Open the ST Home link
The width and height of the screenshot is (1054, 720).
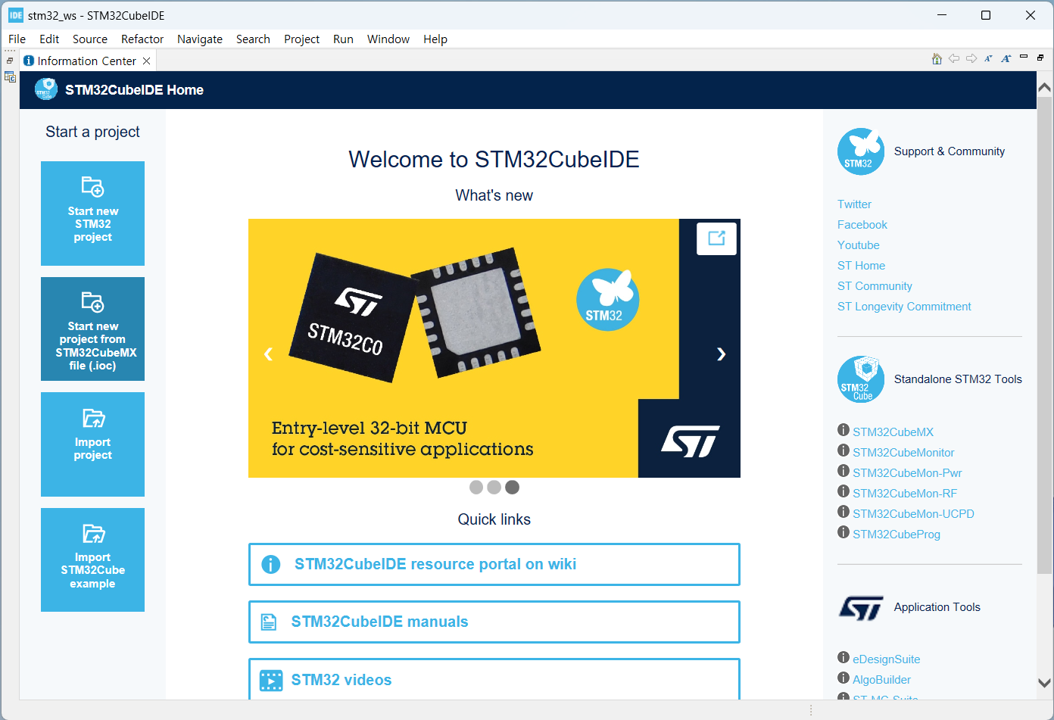tap(861, 266)
